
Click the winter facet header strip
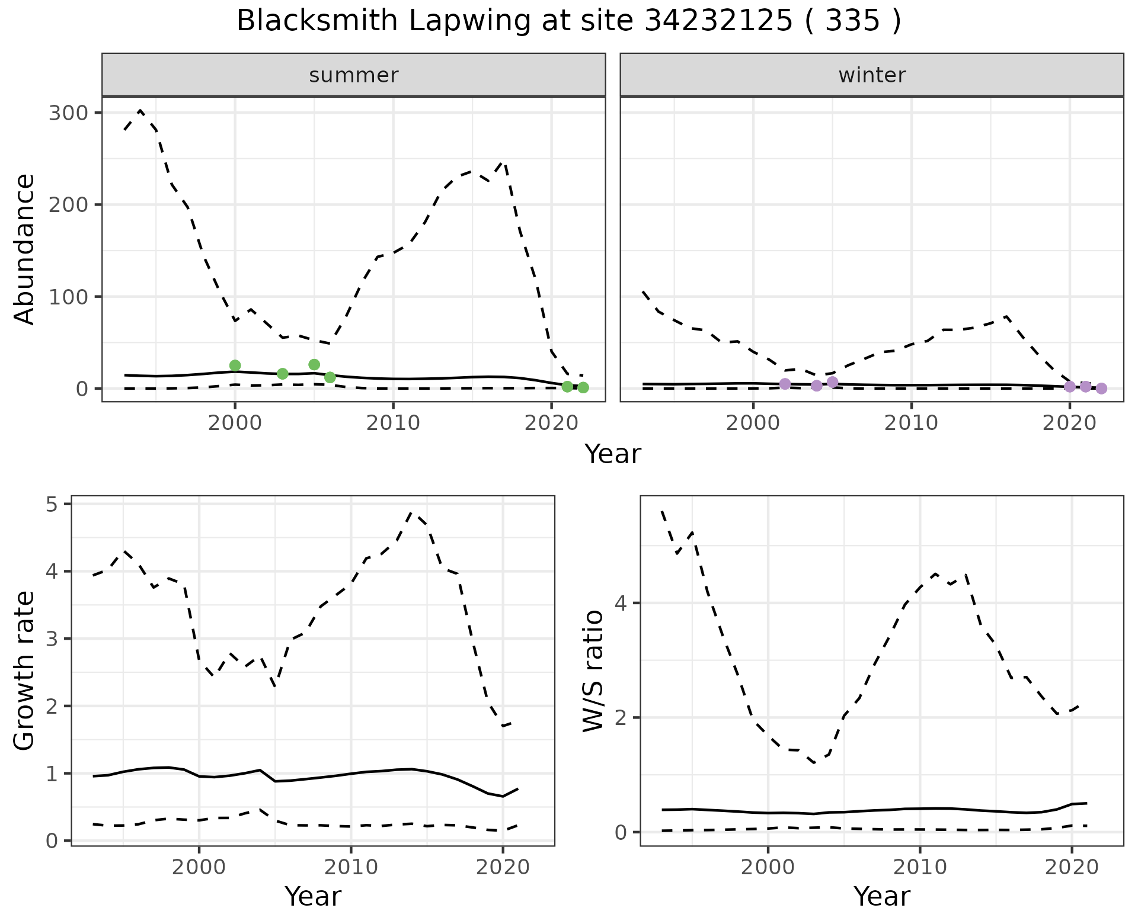coord(871,75)
